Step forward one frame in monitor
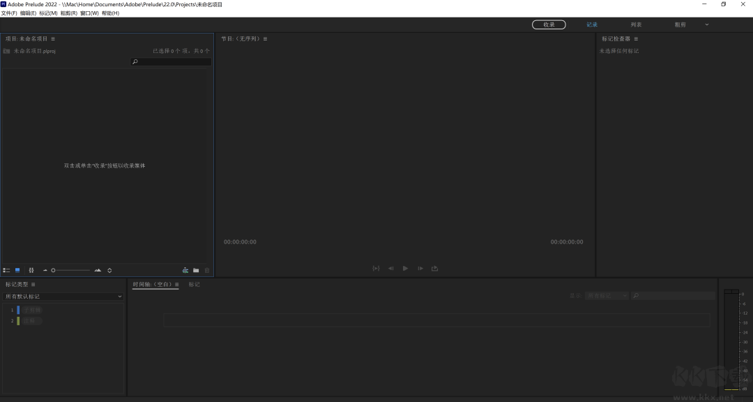753x402 pixels. click(420, 268)
